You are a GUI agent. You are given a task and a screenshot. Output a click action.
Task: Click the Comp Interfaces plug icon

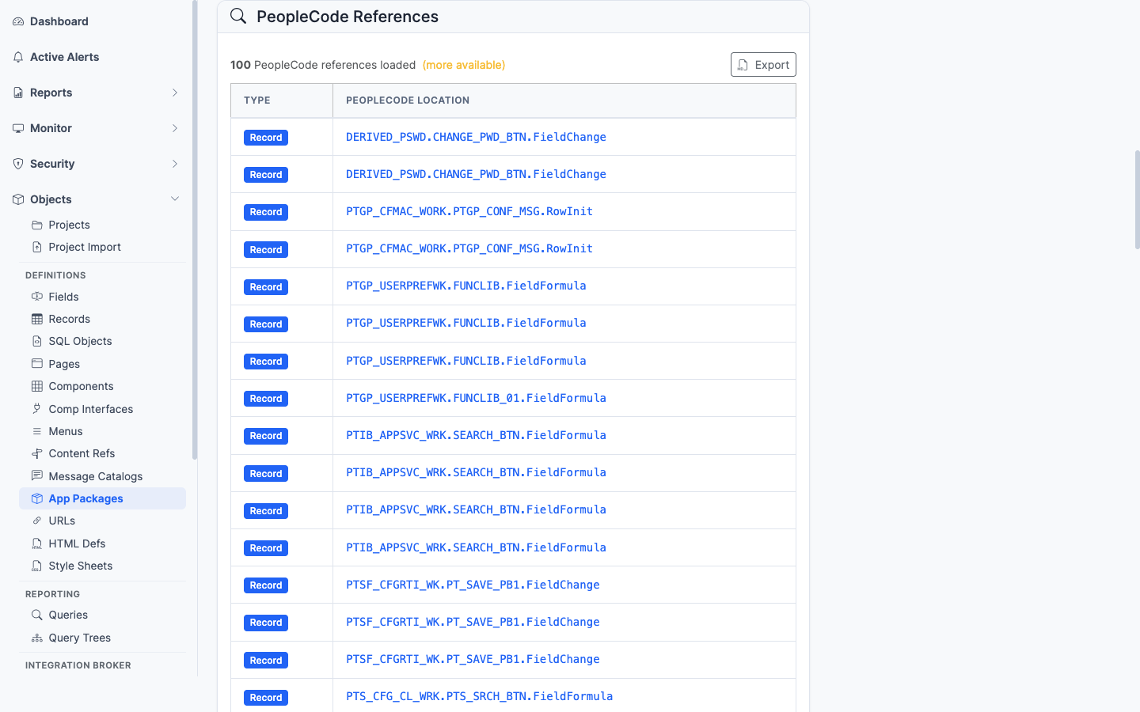37,409
